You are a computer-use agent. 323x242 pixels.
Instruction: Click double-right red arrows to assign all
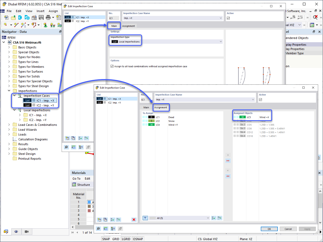pyautogui.click(x=228, y=161)
